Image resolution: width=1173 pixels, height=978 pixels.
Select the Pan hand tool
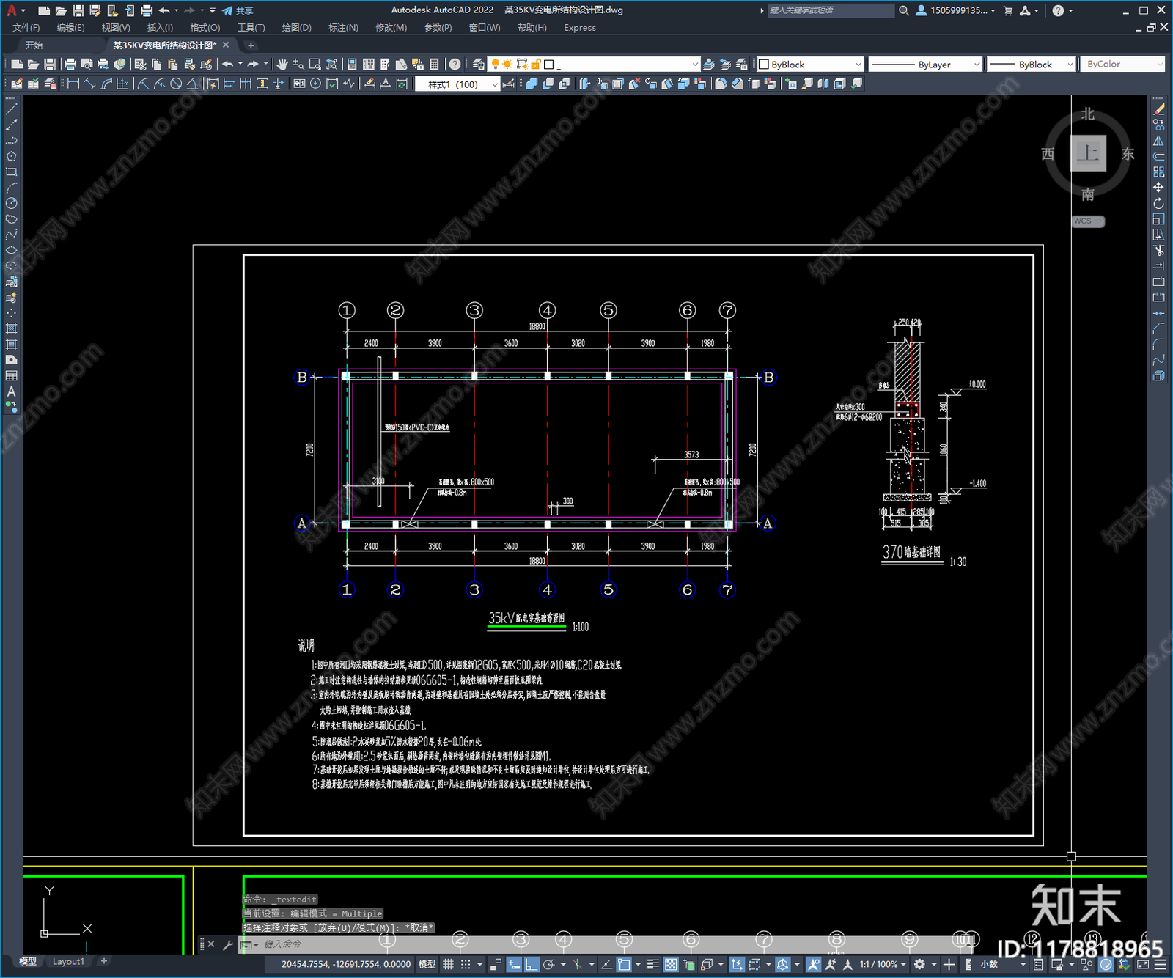pyautogui.click(x=282, y=65)
